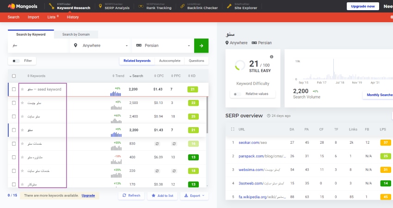Open SERPWatcher Rank Tracking tool
Viewport: 393px width, 208px height.
(x=155, y=6)
